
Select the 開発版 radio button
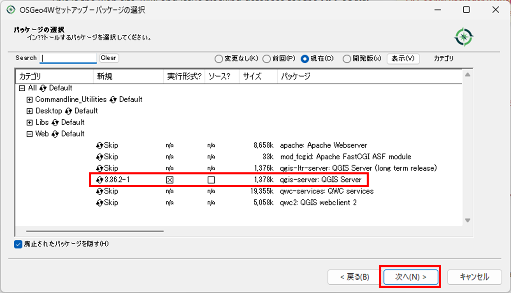click(x=346, y=59)
